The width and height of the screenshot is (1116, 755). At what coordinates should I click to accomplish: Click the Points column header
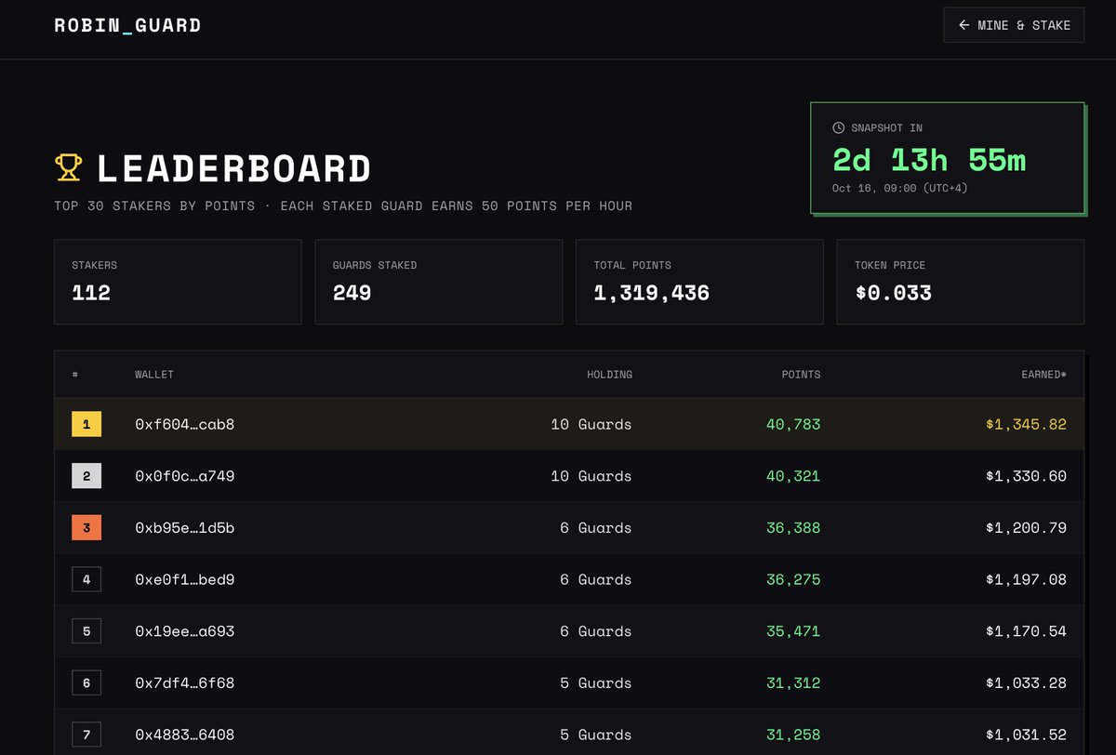click(x=801, y=375)
